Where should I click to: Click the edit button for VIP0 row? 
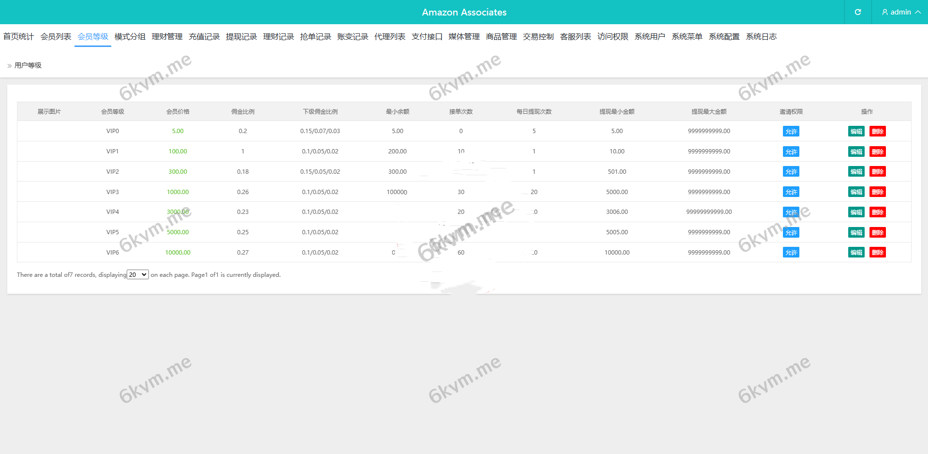click(x=856, y=132)
